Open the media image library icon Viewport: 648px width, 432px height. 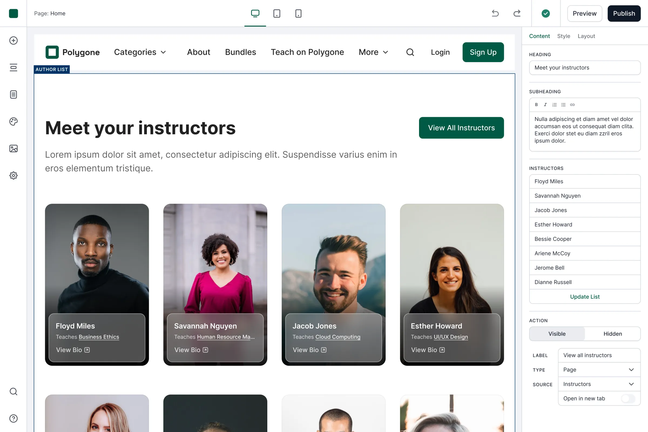(x=13, y=148)
